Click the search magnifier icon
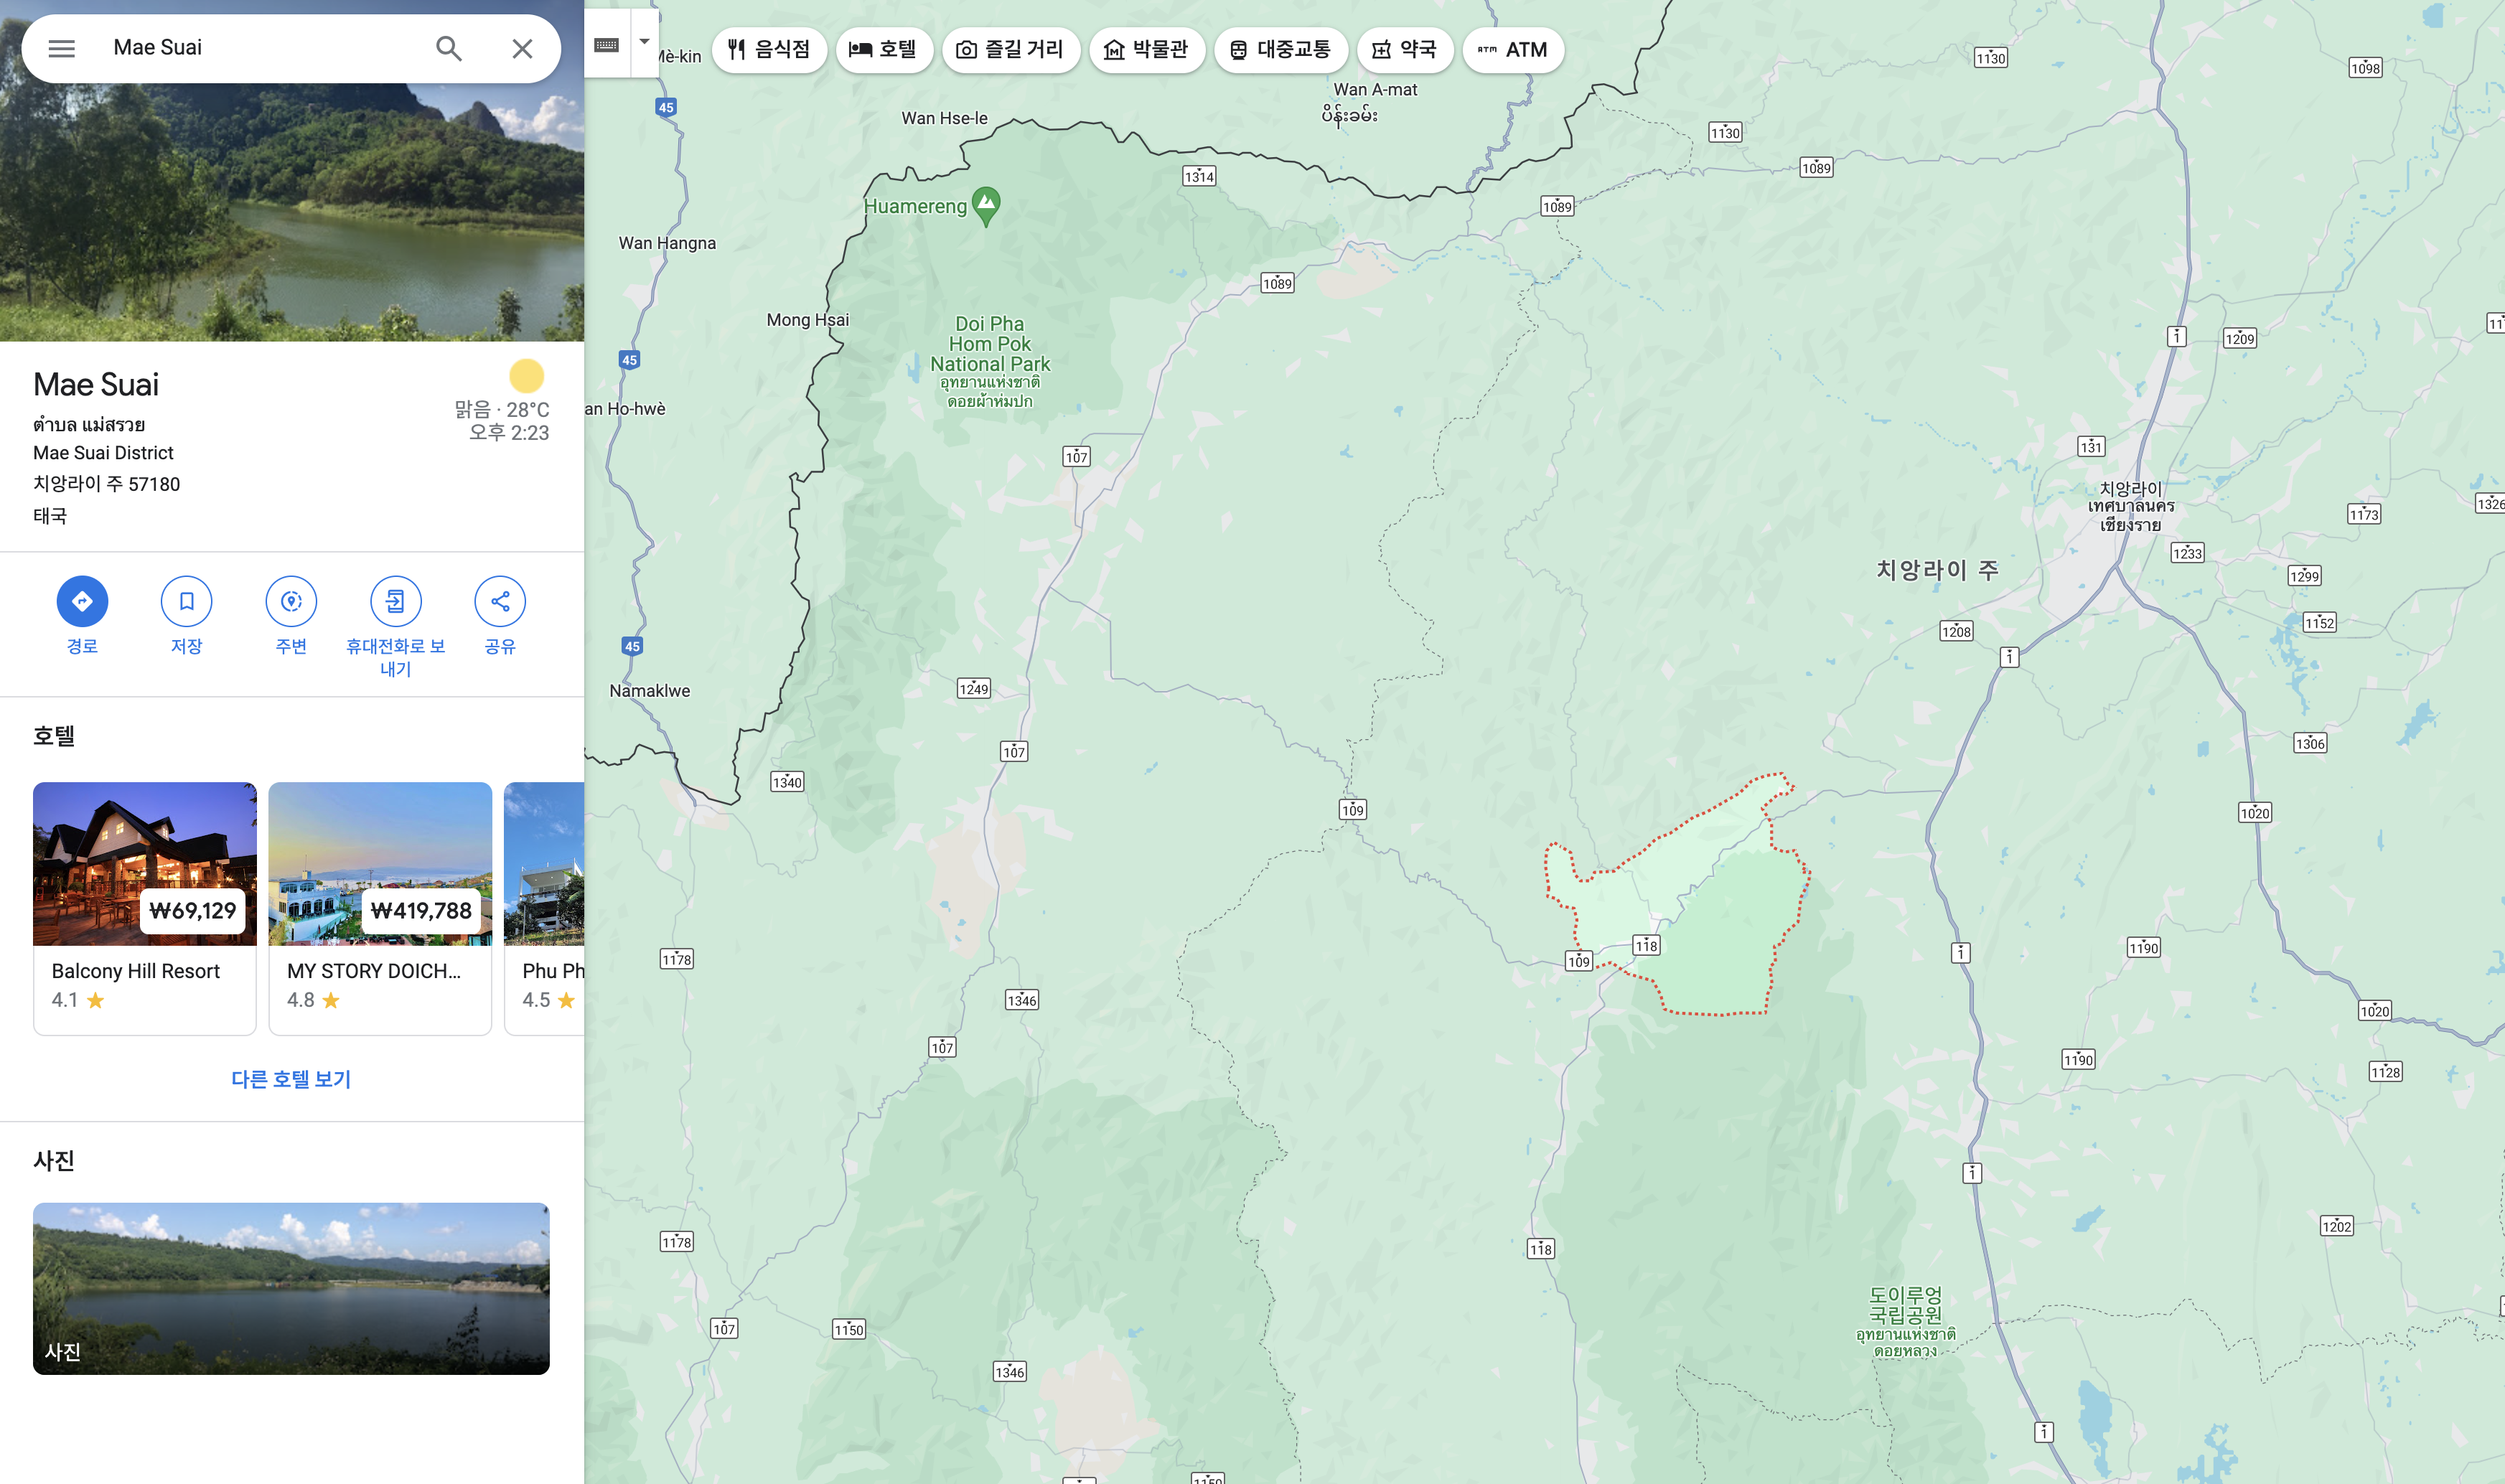2505x1484 pixels. pyautogui.click(x=449, y=48)
